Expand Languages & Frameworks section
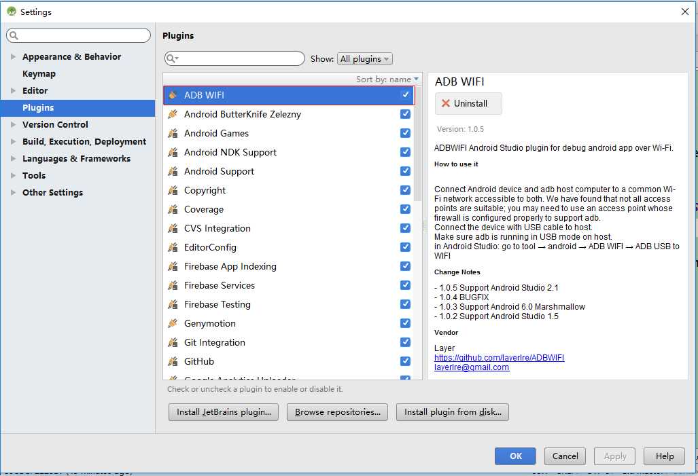Image resolution: width=698 pixels, height=476 pixels. pos(13,158)
